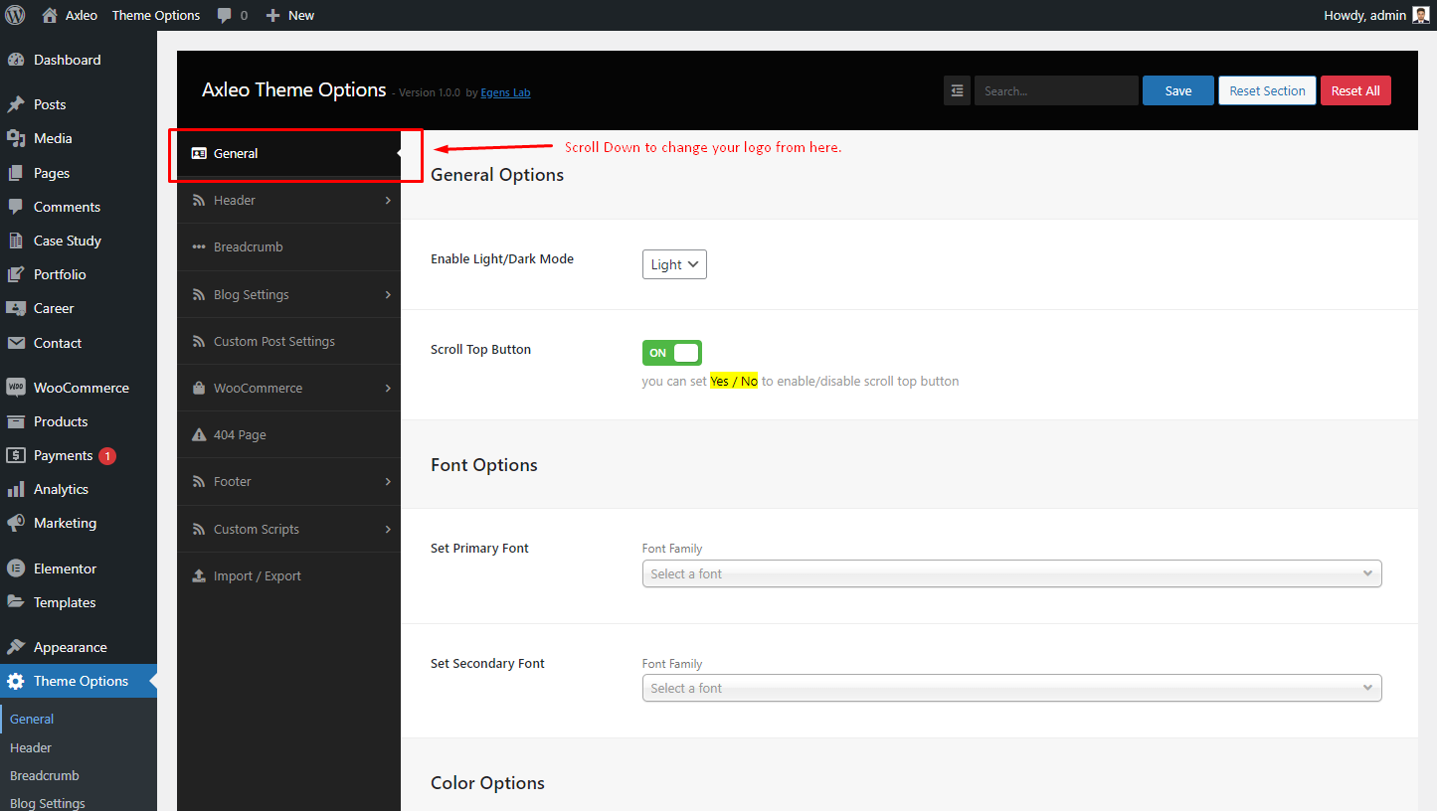Expand the Blog Settings section
Viewport: 1437px width, 811px height.
pos(288,294)
